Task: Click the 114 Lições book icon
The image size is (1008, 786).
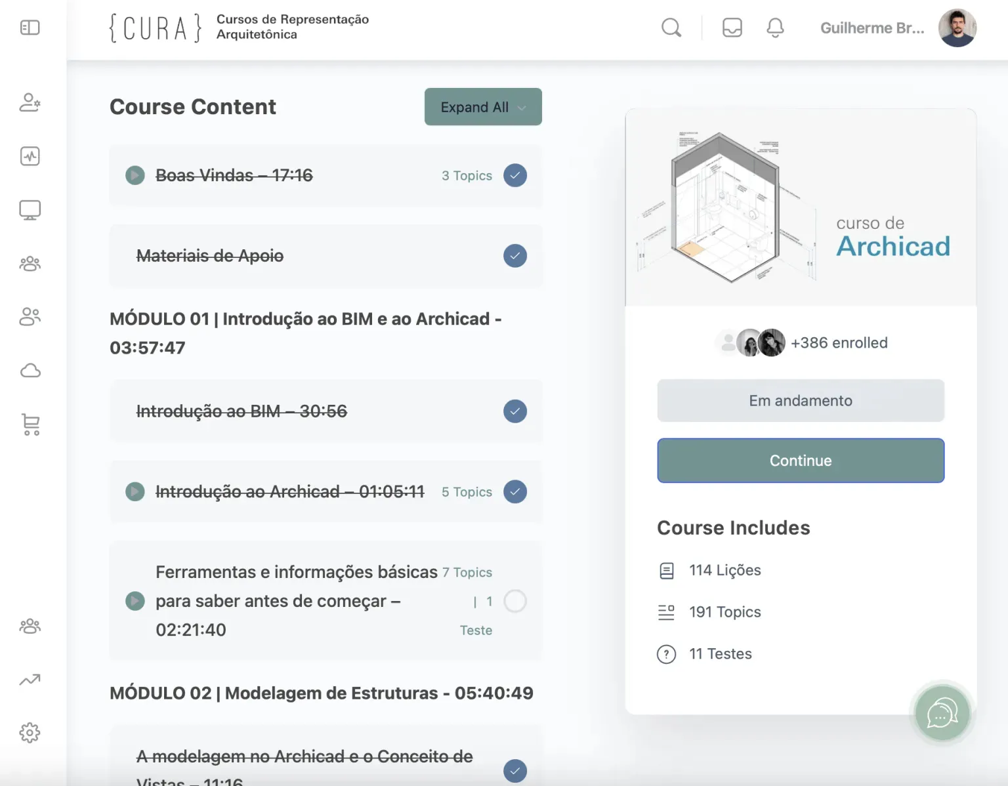Action: (667, 571)
